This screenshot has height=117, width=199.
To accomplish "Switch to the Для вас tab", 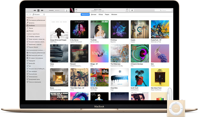I will click(94, 14).
